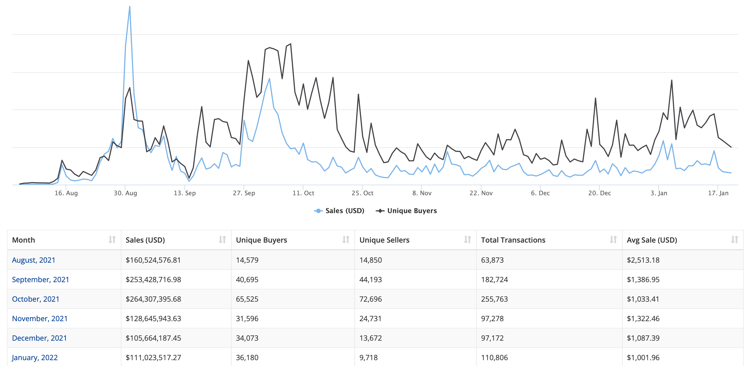The image size is (744, 366).
Task: Click the 72,696 unique sellers value
Action: coord(371,299)
